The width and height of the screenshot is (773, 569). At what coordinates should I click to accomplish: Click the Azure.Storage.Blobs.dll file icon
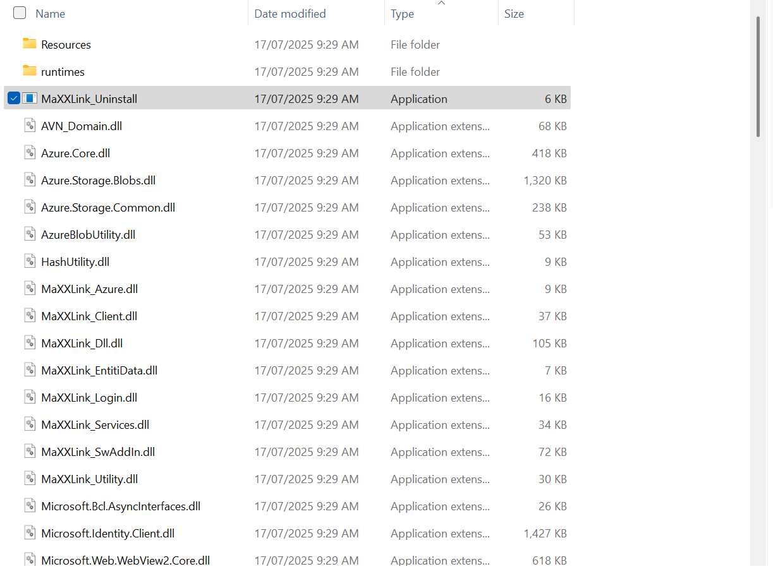coord(30,180)
